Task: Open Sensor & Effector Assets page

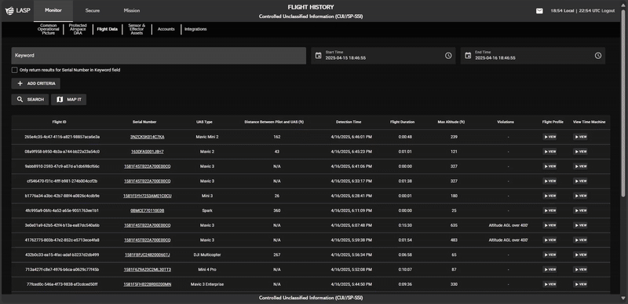Action: tap(137, 29)
